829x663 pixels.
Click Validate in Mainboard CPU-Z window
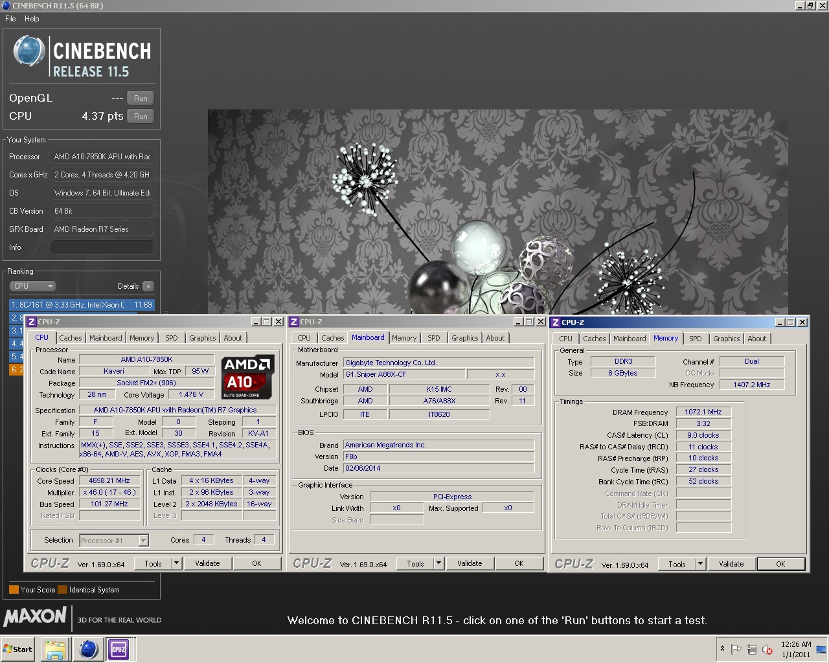(470, 563)
